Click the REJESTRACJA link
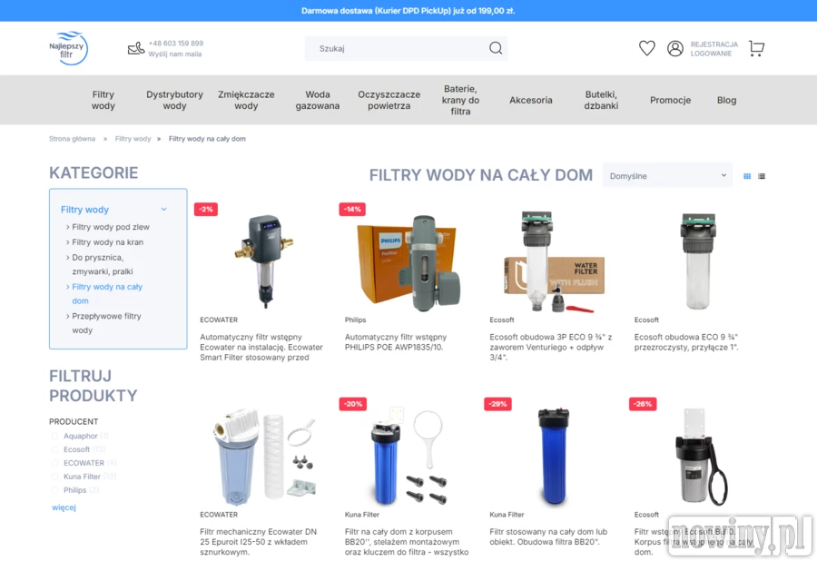 click(x=714, y=44)
